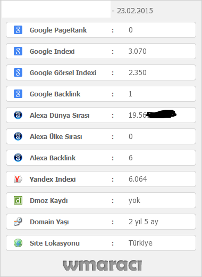Select the Türkiye location value
This screenshot has width=202, height=277.
tap(140, 243)
